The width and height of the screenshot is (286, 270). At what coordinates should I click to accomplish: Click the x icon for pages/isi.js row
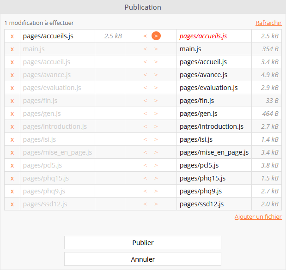pos(12,139)
